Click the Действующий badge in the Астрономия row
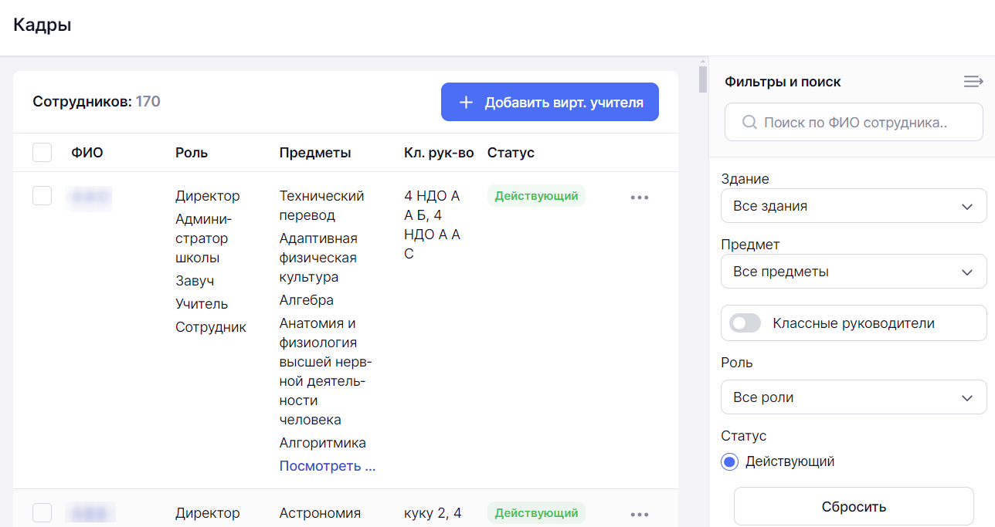Image resolution: width=995 pixels, height=527 pixels. pyautogui.click(x=536, y=512)
